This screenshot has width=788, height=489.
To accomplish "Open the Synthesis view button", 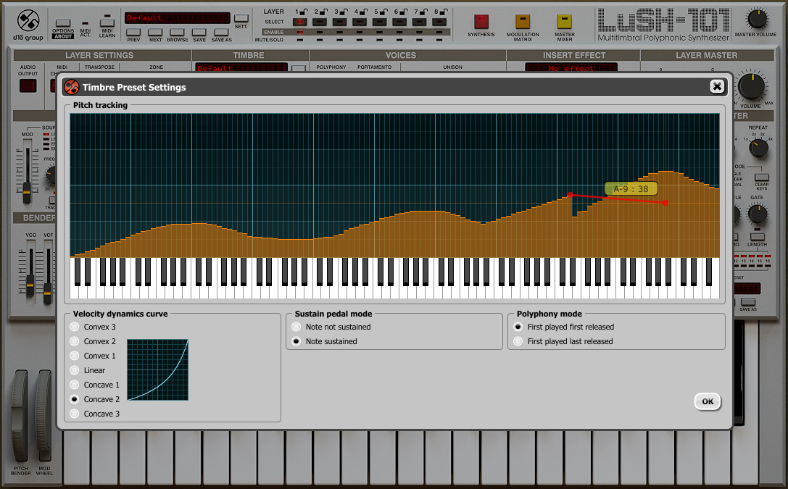I will click(x=481, y=22).
